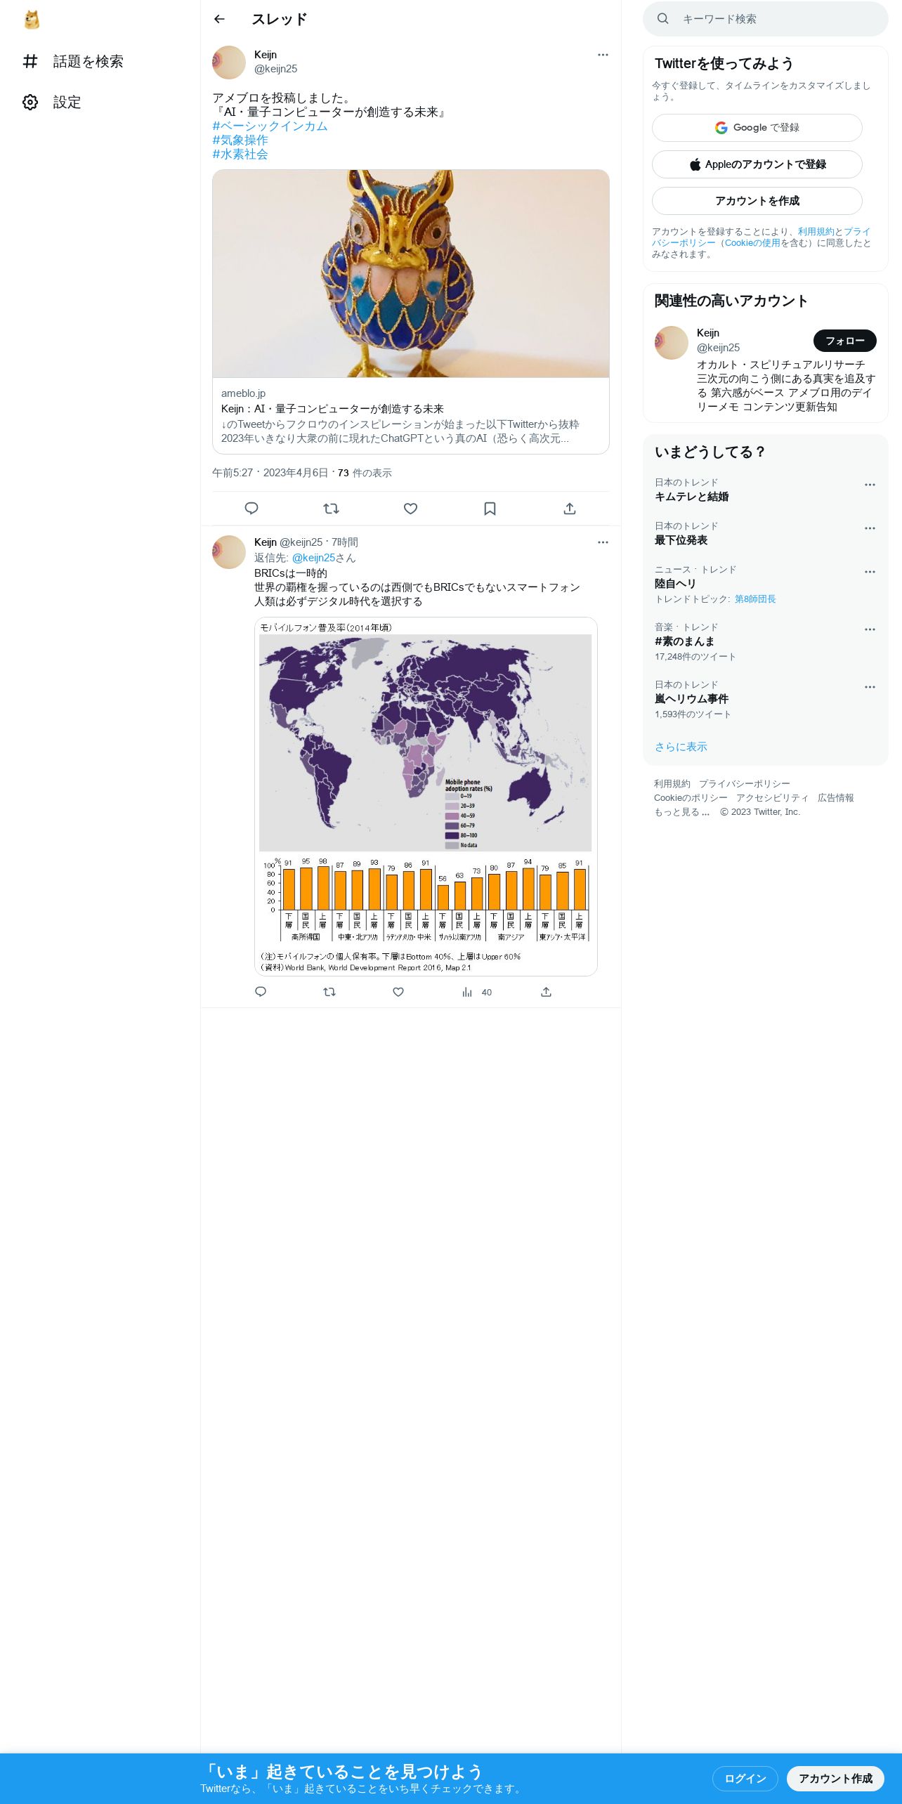902x1804 pixels.
Task: Open the mobile phone adoption map image
Action: (x=426, y=797)
